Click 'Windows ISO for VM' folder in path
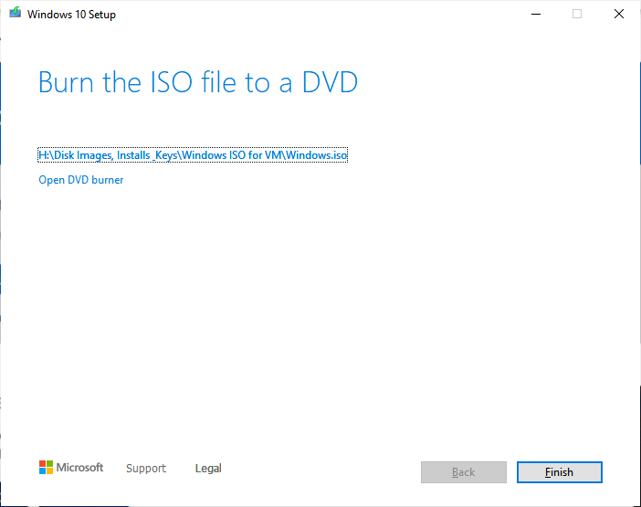The width and height of the screenshot is (641, 507). tap(233, 155)
